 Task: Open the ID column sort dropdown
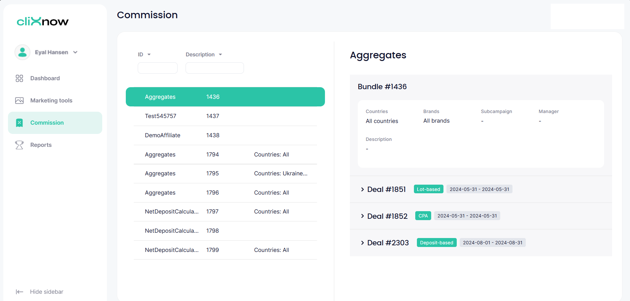[x=149, y=54]
